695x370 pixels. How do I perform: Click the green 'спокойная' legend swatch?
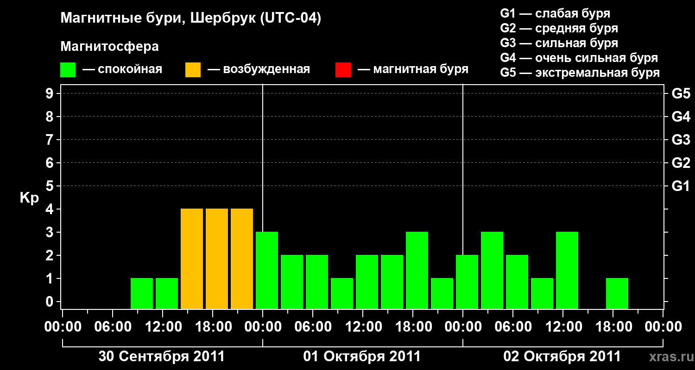coord(68,70)
